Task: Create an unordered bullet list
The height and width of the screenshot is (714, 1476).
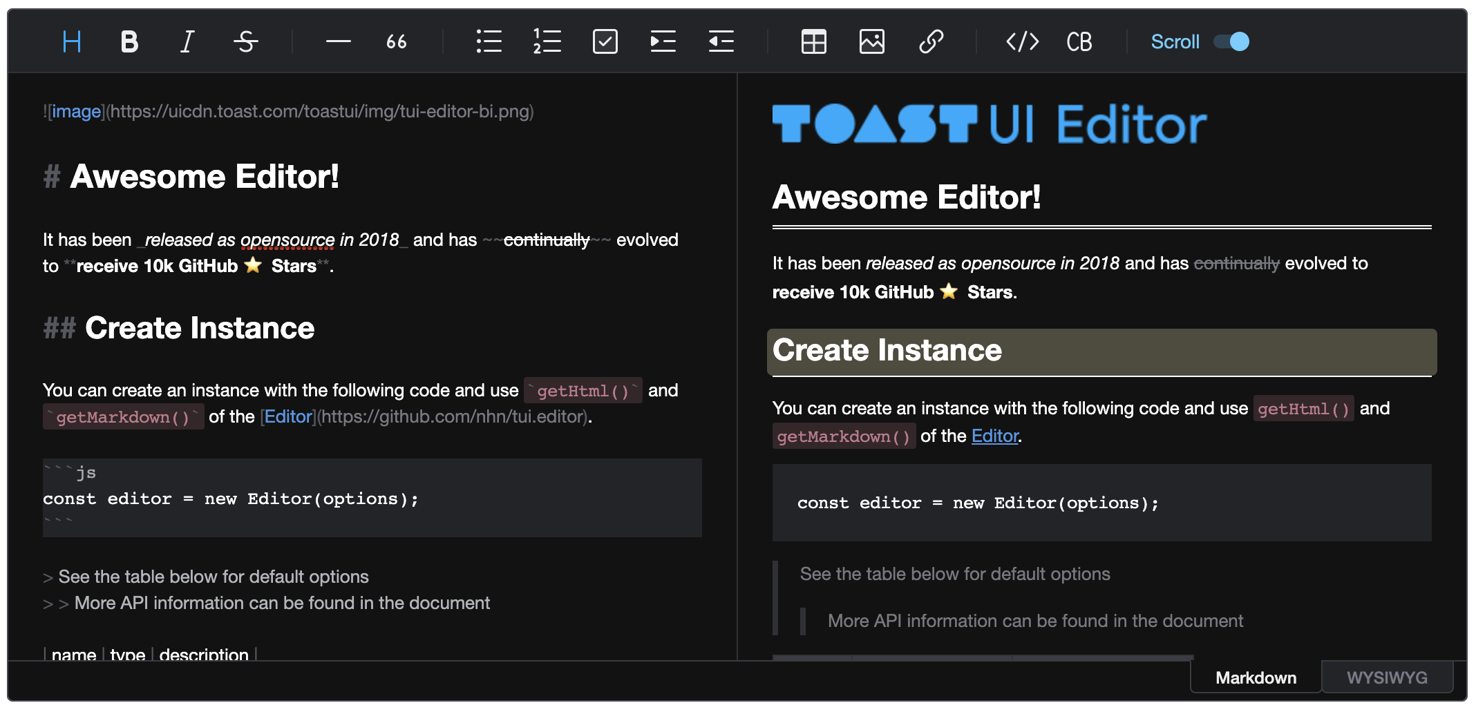Action: click(489, 42)
